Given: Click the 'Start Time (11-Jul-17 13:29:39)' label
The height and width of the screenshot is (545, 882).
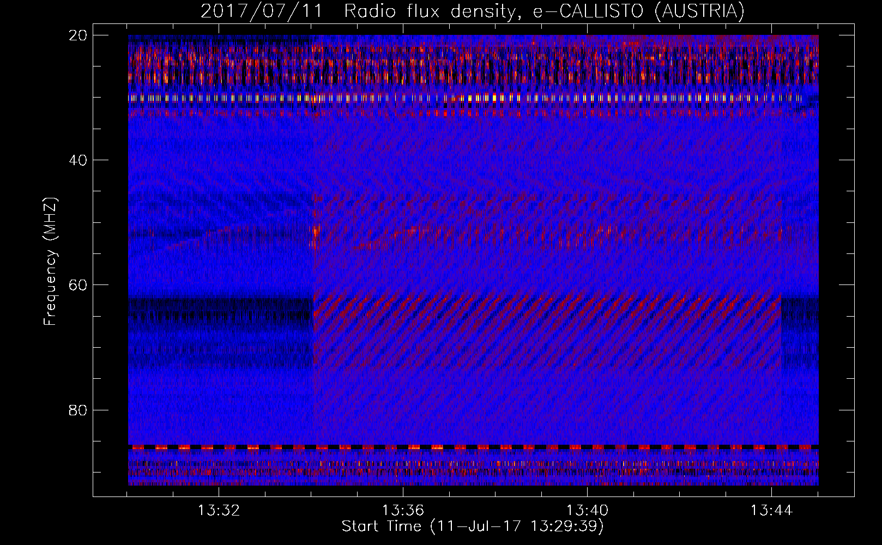Looking at the screenshot, I should 473,526.
